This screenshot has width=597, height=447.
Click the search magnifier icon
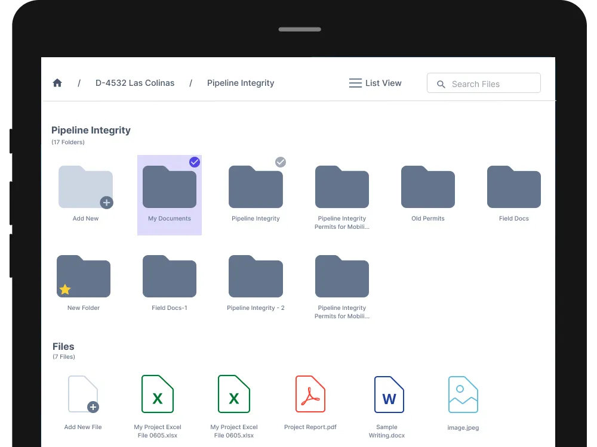pyautogui.click(x=441, y=84)
